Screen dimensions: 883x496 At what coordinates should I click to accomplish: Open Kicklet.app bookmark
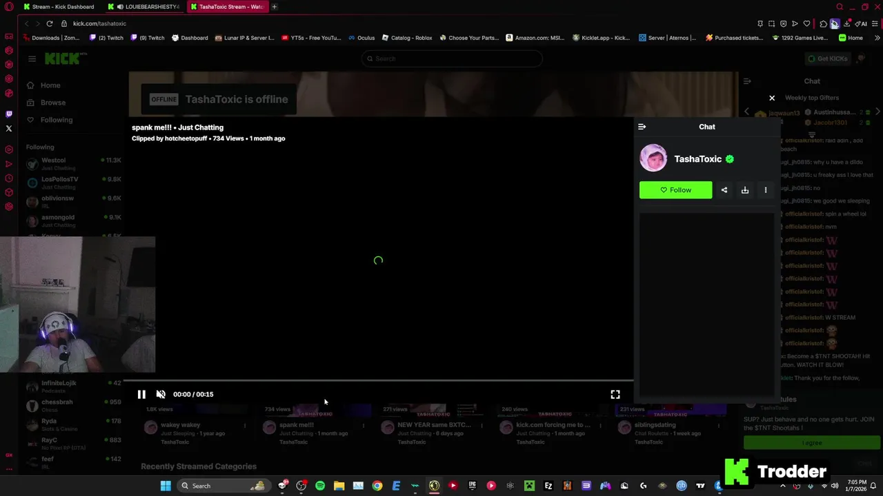[x=602, y=38]
